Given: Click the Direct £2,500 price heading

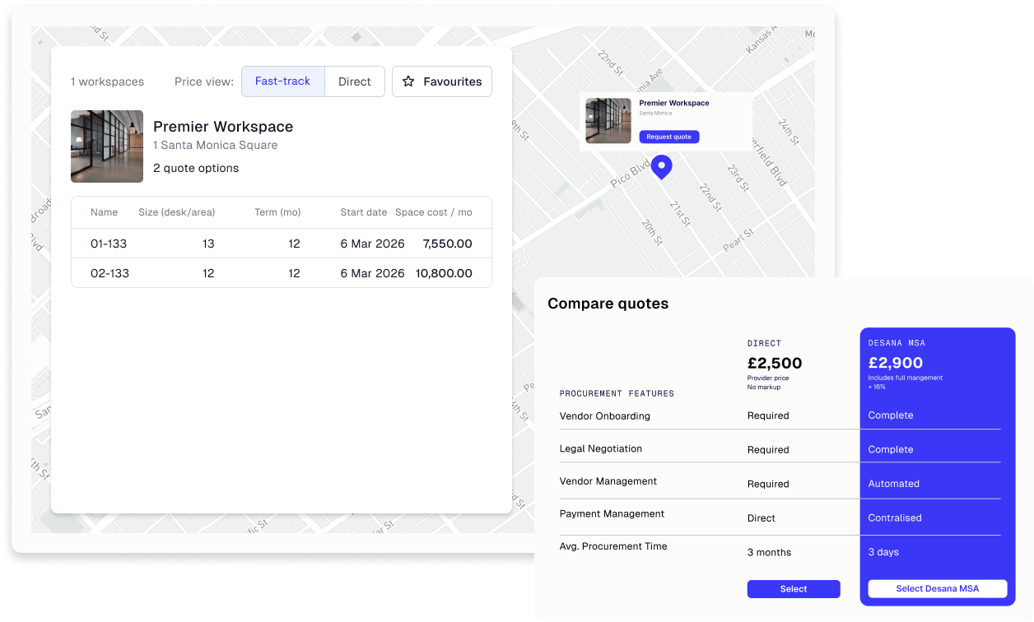Looking at the screenshot, I should (775, 363).
